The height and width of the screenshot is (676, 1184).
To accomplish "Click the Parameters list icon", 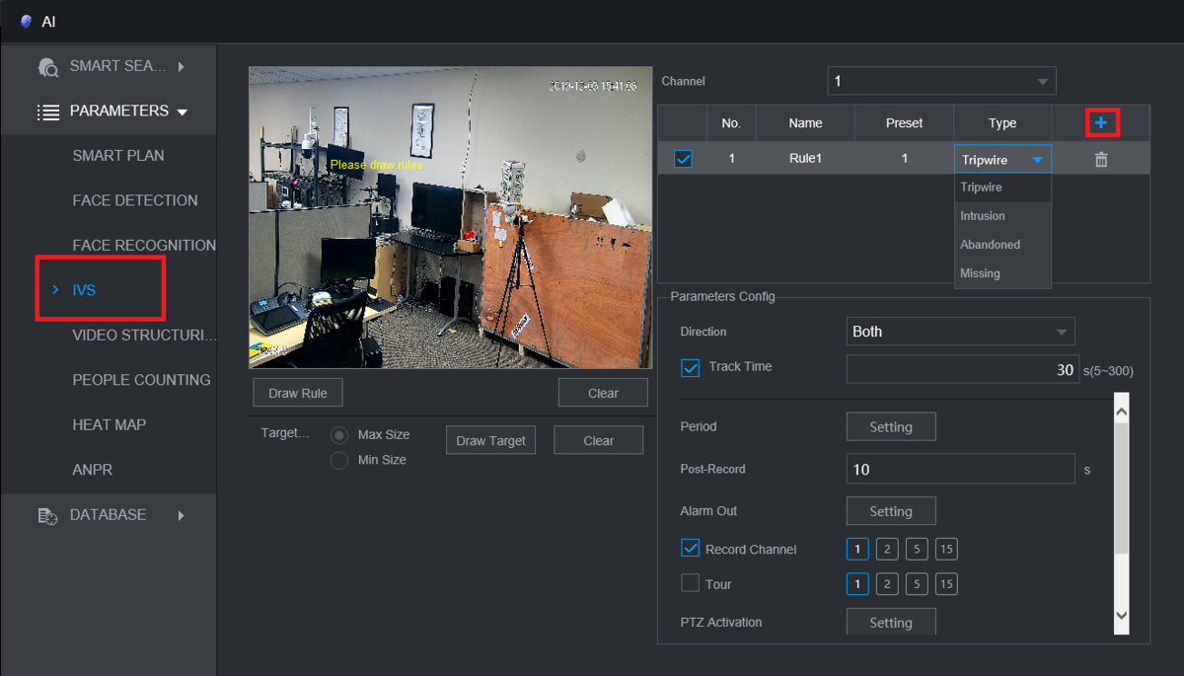I will coord(48,112).
